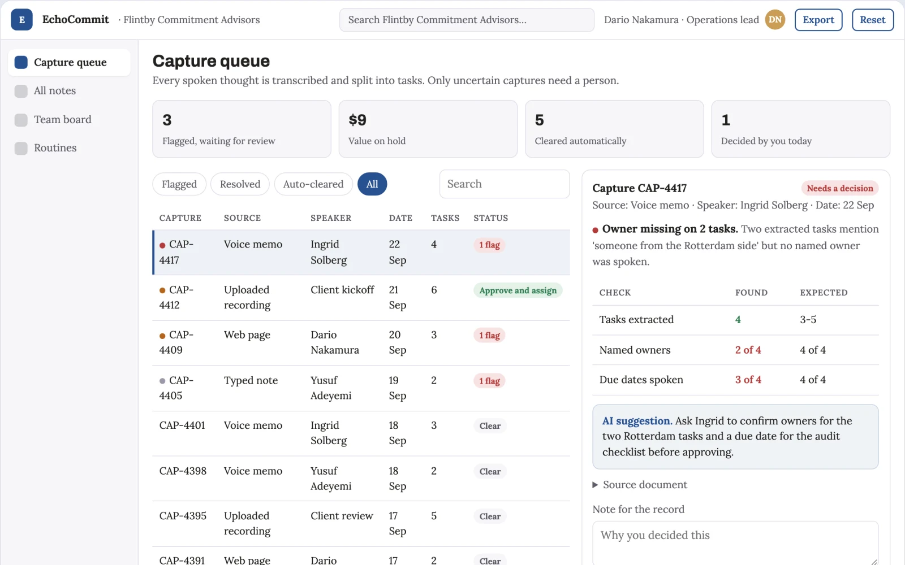The image size is (905, 565).
Task: Filter list by Flagged
Action: tap(179, 184)
